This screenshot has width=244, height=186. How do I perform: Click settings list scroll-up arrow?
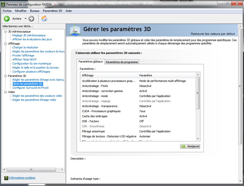[198, 75]
